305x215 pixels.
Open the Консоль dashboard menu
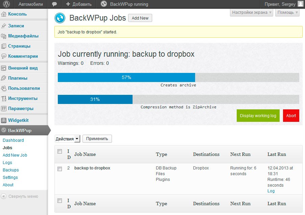pos(17,14)
